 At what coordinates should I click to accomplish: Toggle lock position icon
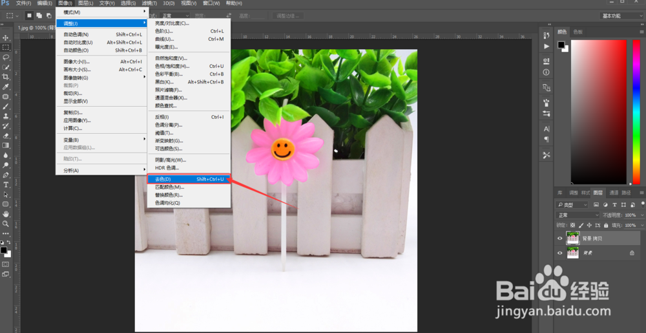[x=589, y=226]
